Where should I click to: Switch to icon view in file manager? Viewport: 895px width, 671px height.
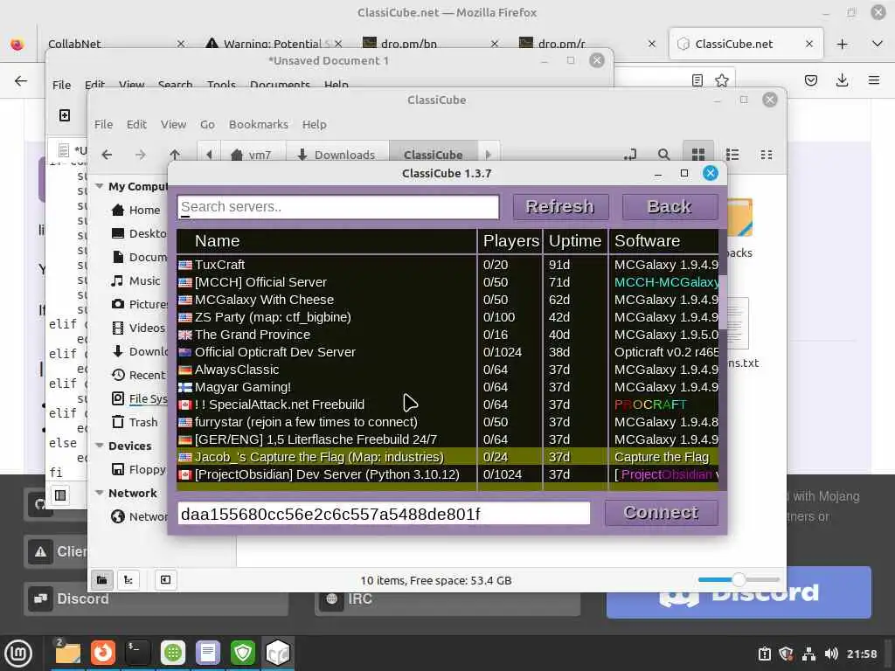coord(698,155)
